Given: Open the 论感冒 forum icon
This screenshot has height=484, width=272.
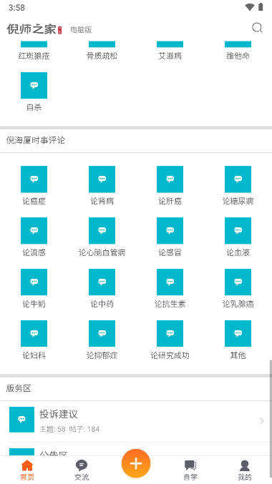Looking at the screenshot, I should coord(170,231).
